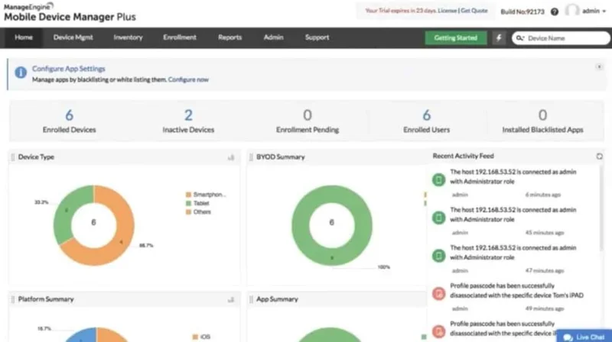Viewport: 612px width, 342px height.
Task: Switch Platform Summary chart view icon
Action: [231, 299]
